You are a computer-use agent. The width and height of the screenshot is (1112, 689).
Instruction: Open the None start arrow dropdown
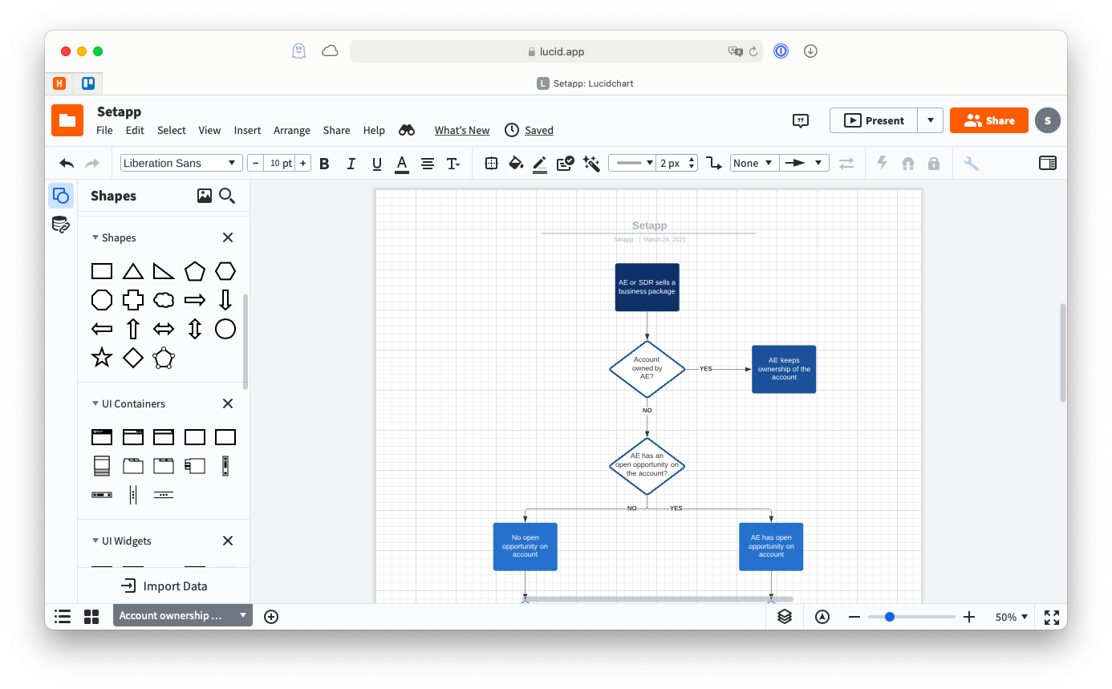click(754, 163)
